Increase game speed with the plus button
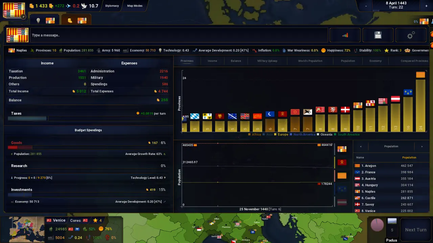This screenshot has width=433, height=243. pyautogui.click(x=426, y=6)
